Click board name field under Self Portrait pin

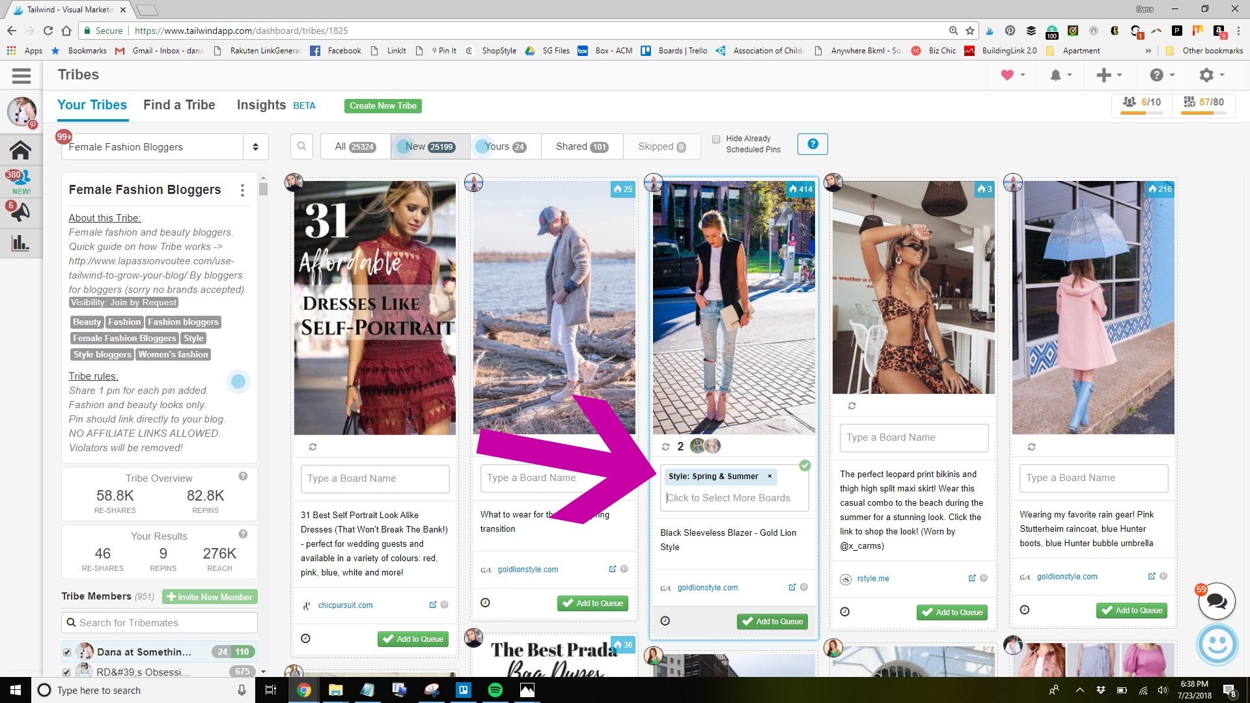375,478
